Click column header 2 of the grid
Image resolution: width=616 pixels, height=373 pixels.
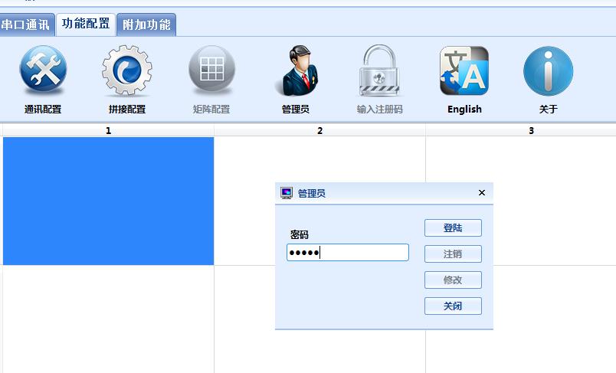(x=319, y=131)
